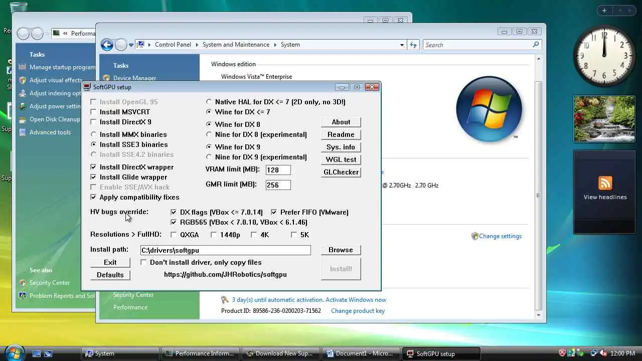Click the Windows Vista logo image
Screen dimensions: 642x361
point(489,108)
